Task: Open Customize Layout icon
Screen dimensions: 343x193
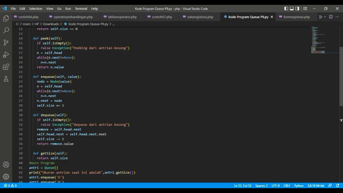Action: (x=305, y=9)
